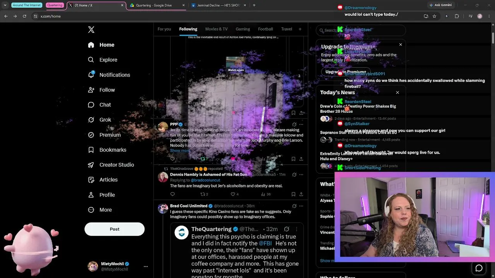
Task: Expand the More menu in sidebar
Action: [100, 210]
